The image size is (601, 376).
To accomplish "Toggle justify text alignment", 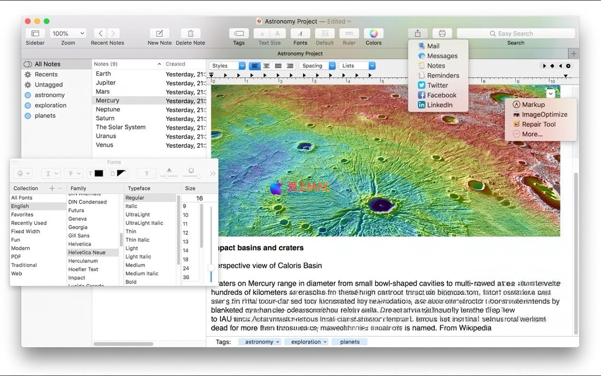I will (278, 66).
